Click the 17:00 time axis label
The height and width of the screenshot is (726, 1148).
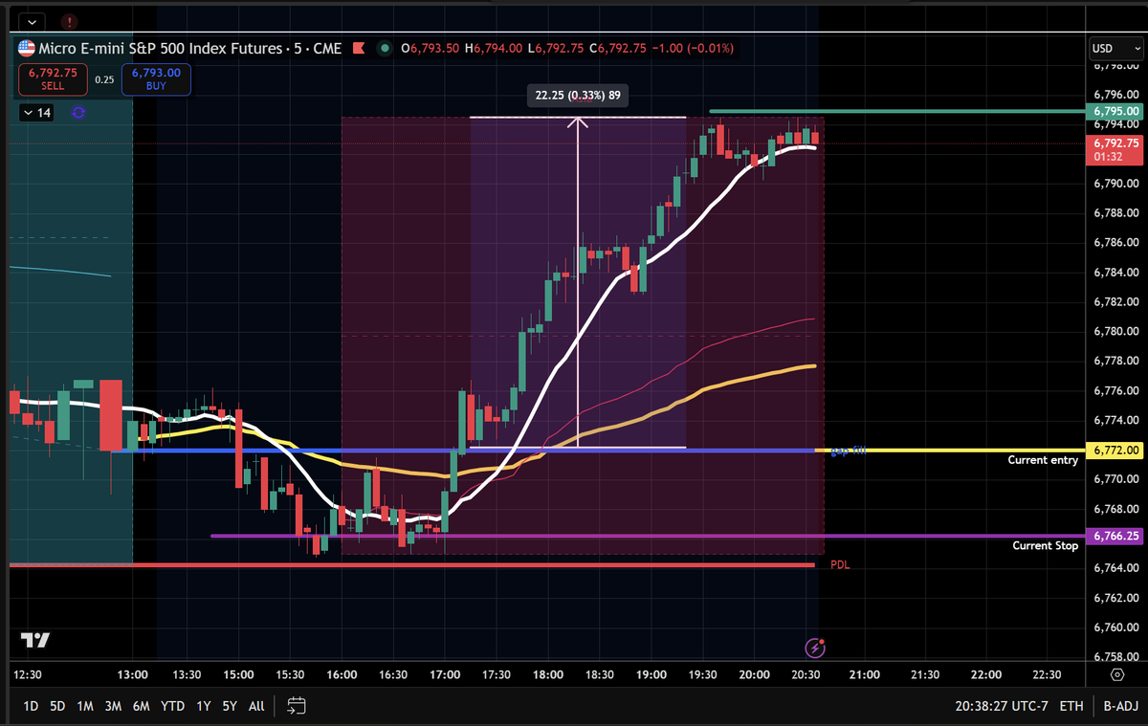pos(445,674)
